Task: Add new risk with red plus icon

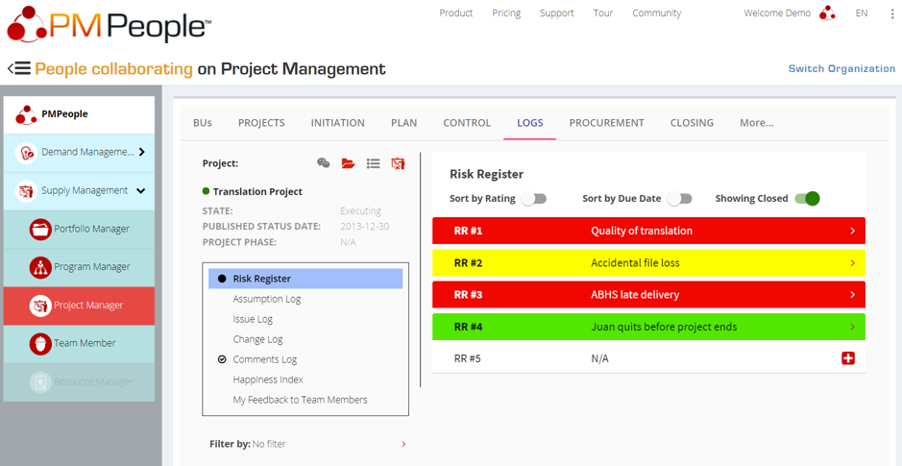Action: tap(848, 359)
